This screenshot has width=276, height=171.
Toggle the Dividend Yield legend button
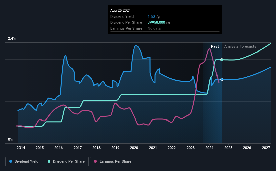click(24, 162)
